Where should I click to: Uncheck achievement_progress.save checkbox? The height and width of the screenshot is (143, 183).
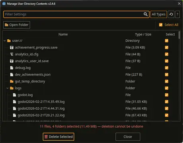click(167, 47)
